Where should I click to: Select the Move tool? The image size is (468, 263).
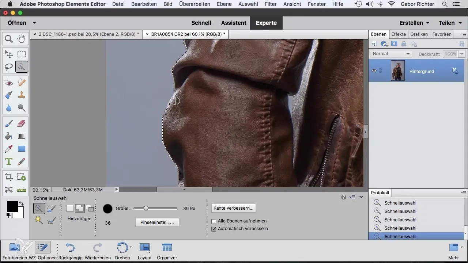9,54
